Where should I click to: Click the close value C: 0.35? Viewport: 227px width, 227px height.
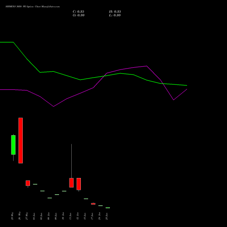79,12
